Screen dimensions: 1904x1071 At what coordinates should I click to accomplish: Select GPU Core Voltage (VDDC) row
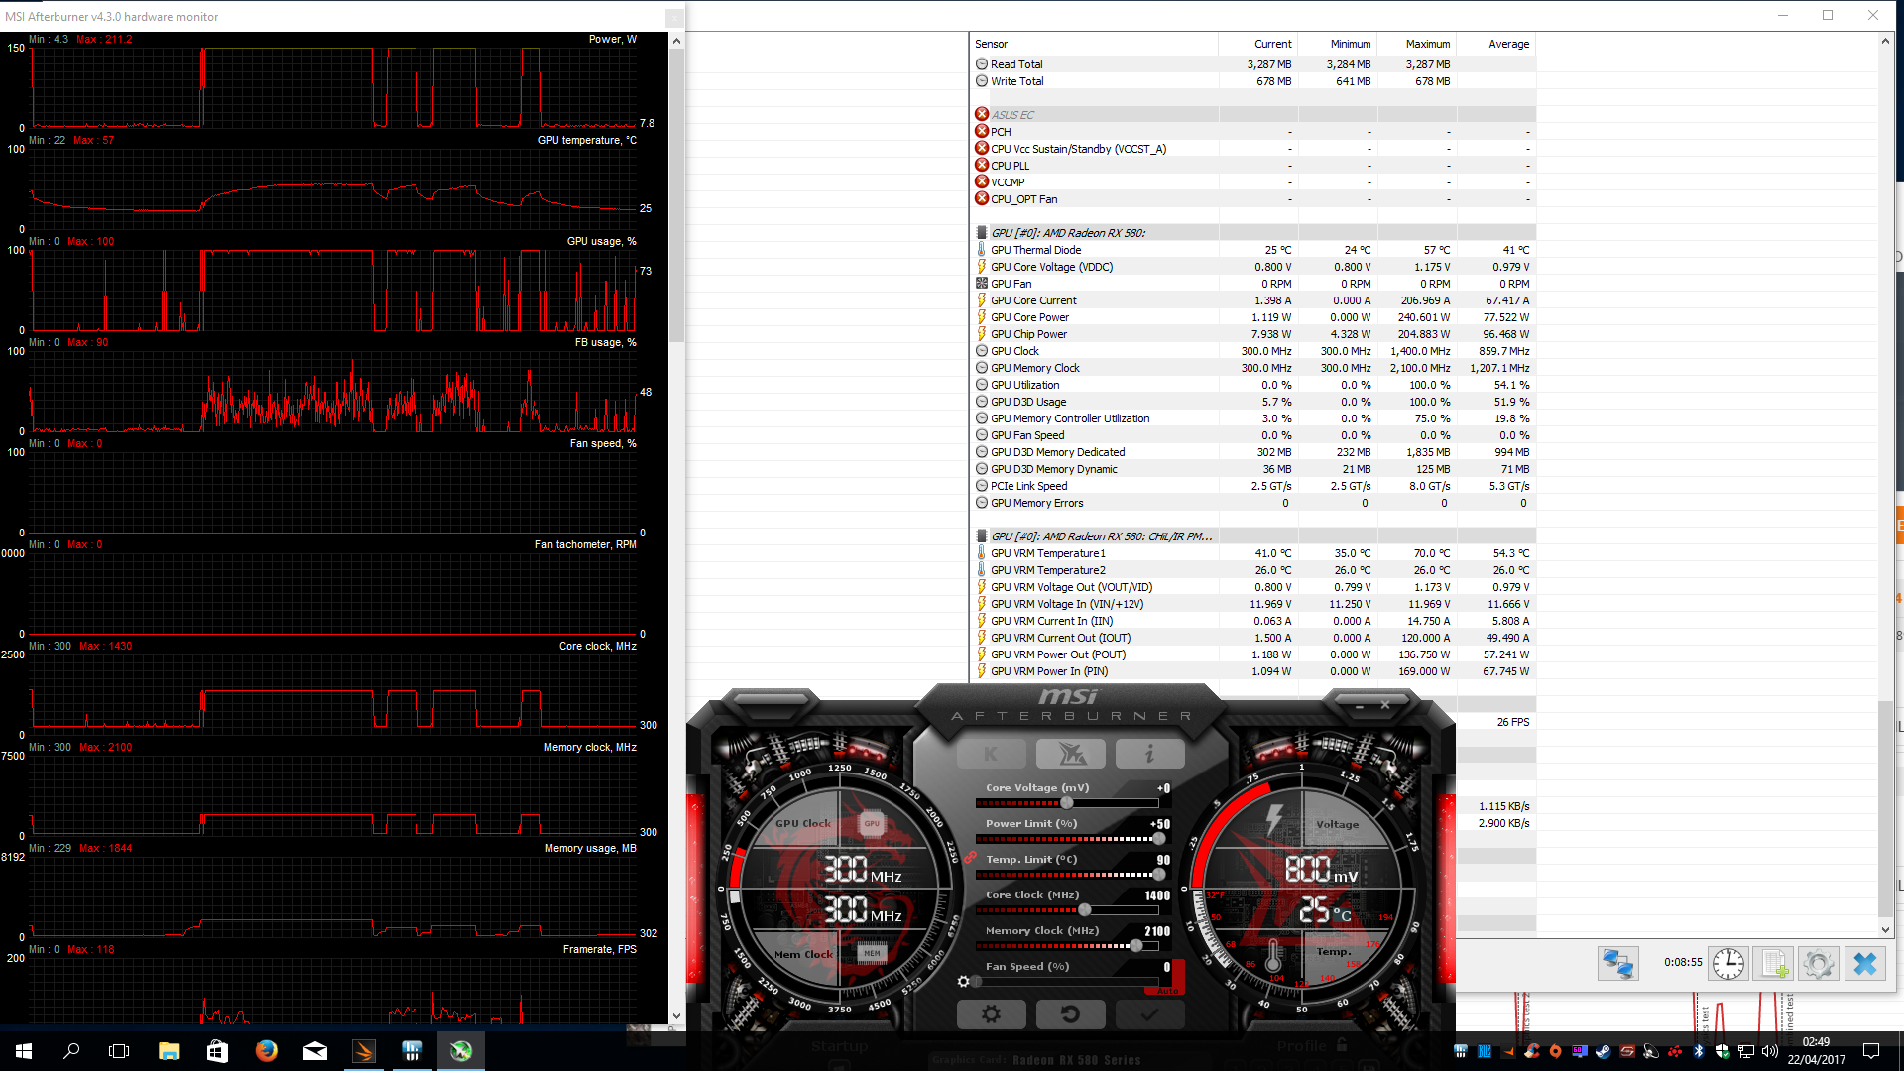[1253, 267]
